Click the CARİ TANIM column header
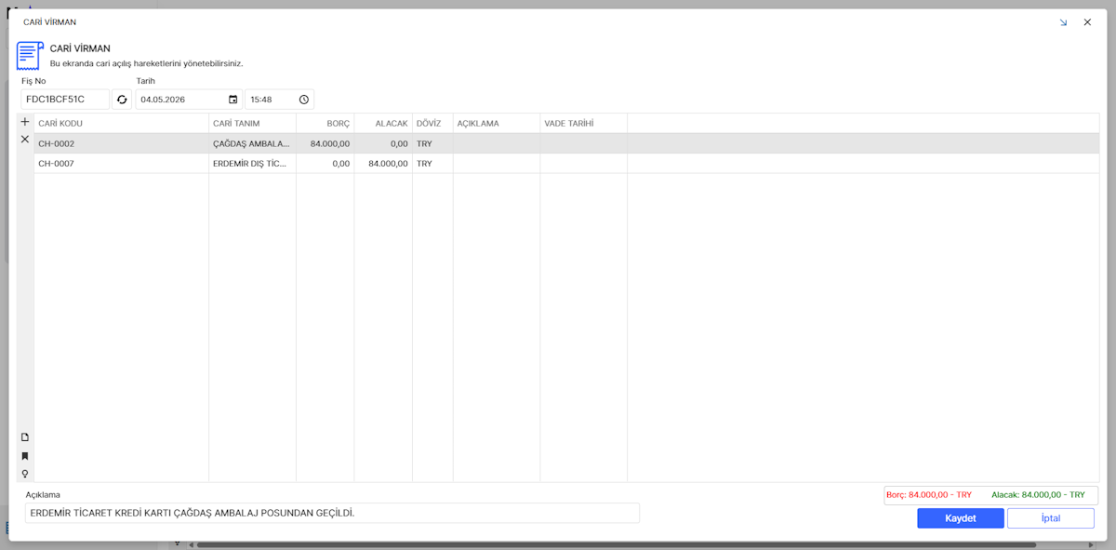This screenshot has height=550, width=1116. (x=253, y=123)
